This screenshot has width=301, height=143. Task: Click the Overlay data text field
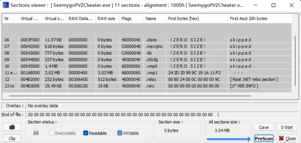pos(162,106)
